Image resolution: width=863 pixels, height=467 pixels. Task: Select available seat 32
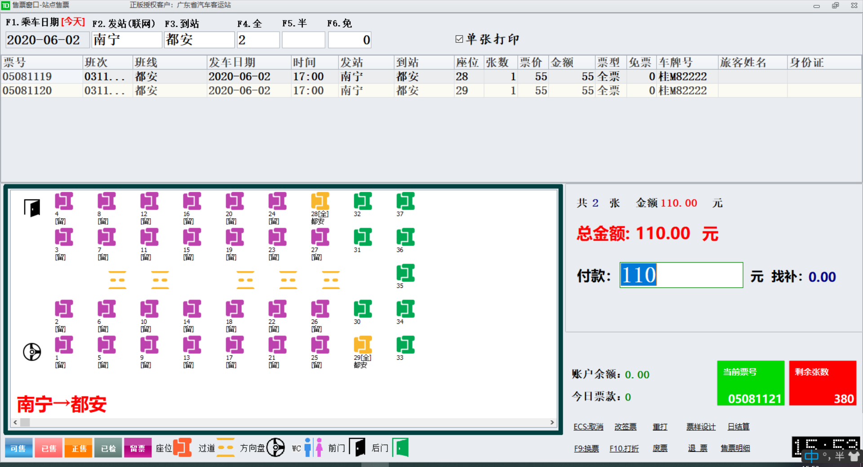pos(362,202)
